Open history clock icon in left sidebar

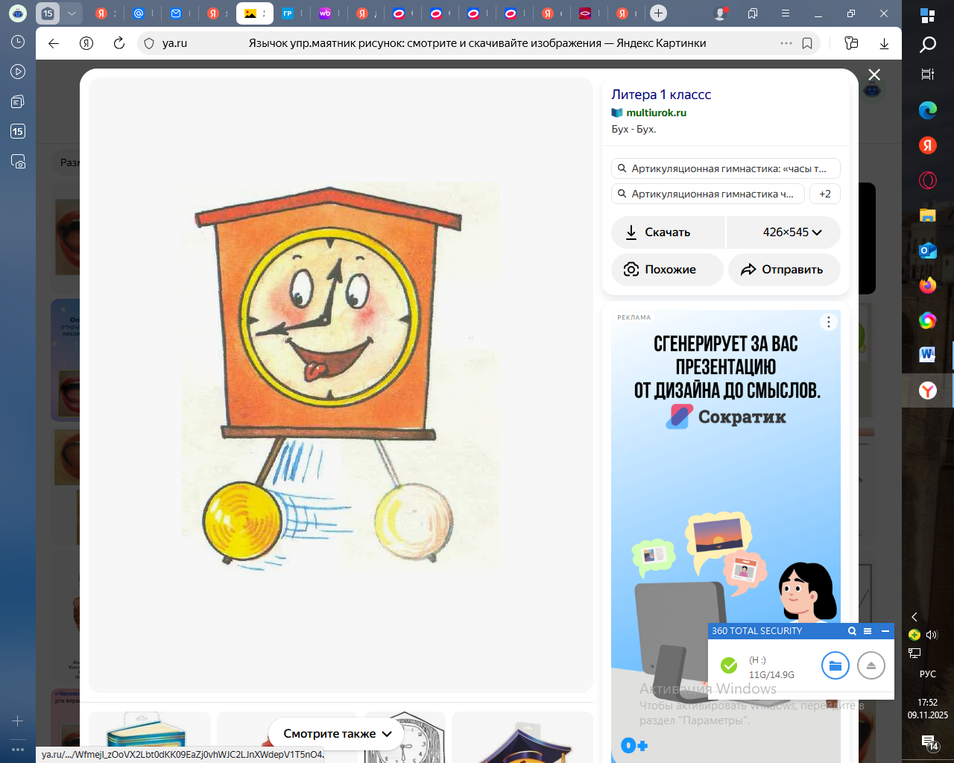[x=18, y=42]
